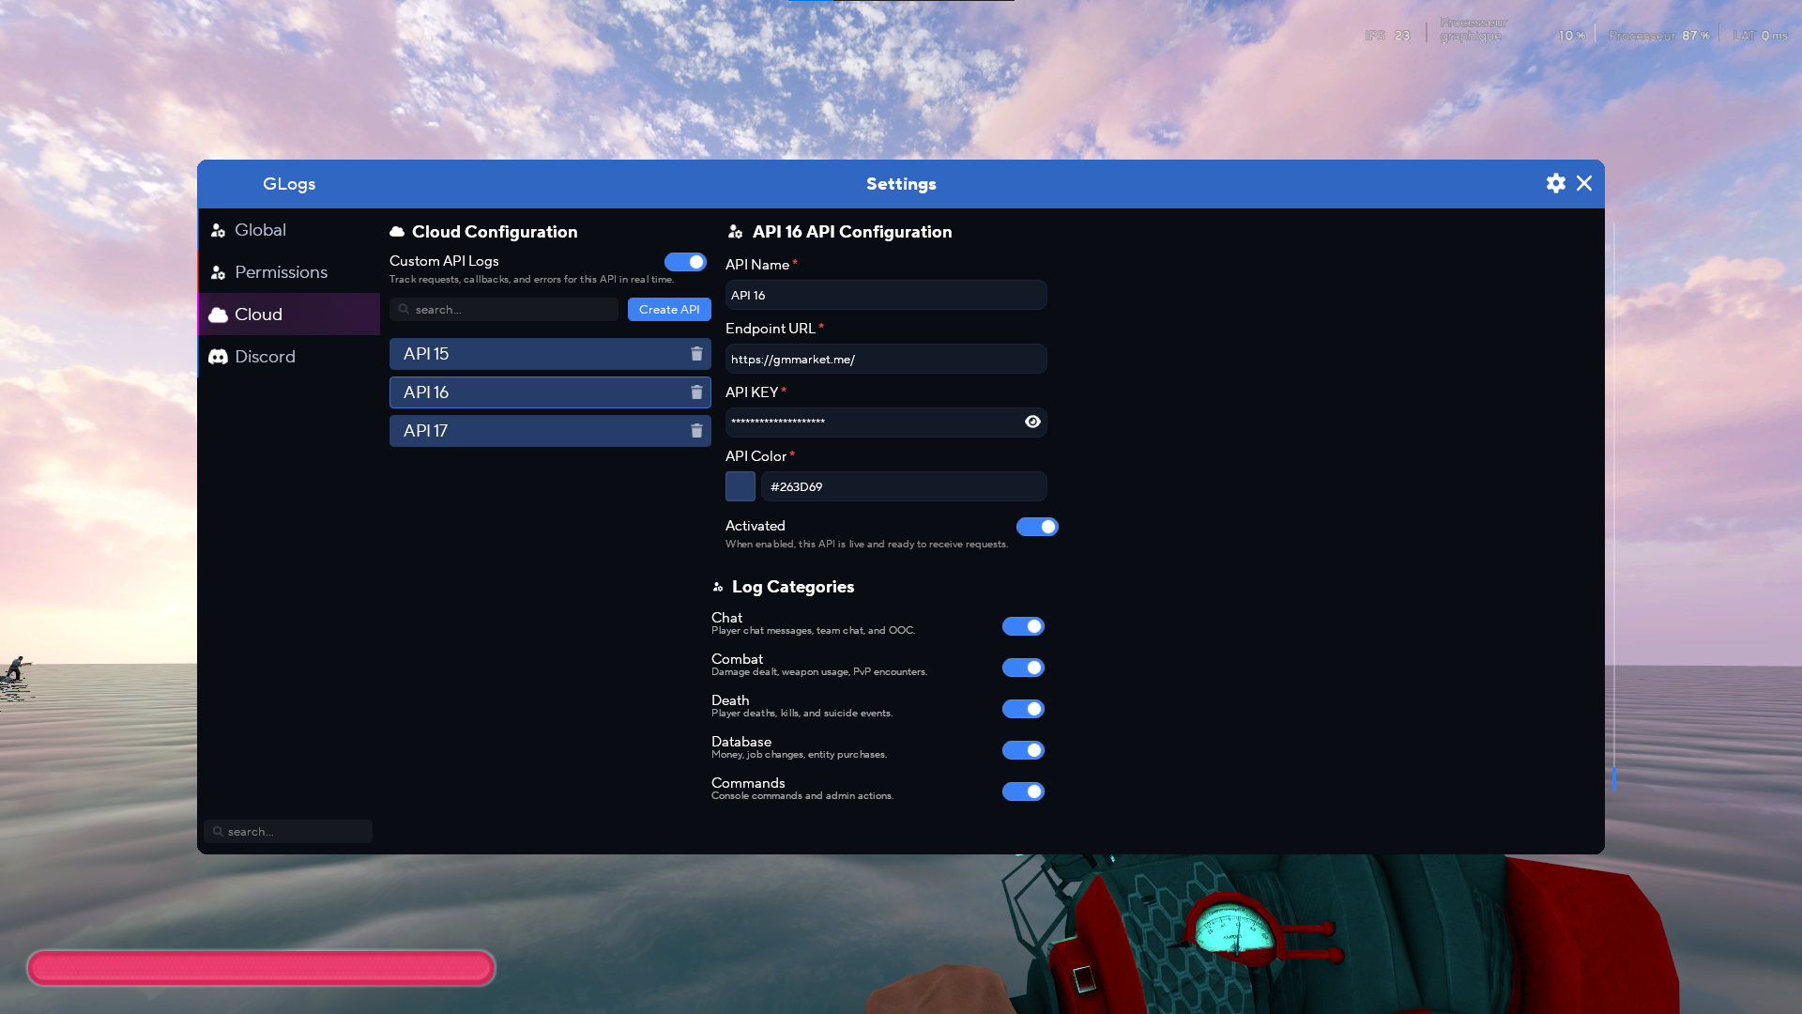Viewport: 1802px width, 1014px height.
Task: Click the pink health bar on HUD
Action: pos(261,968)
